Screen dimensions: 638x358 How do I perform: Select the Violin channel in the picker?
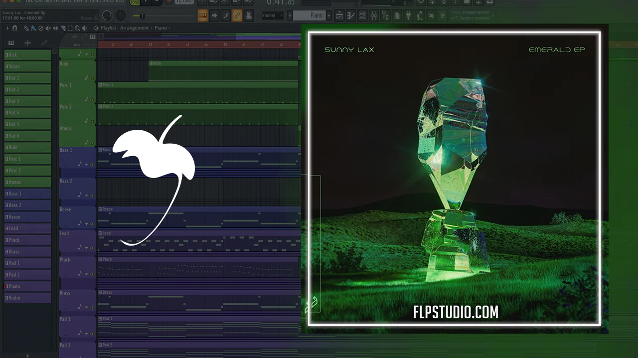(28, 298)
